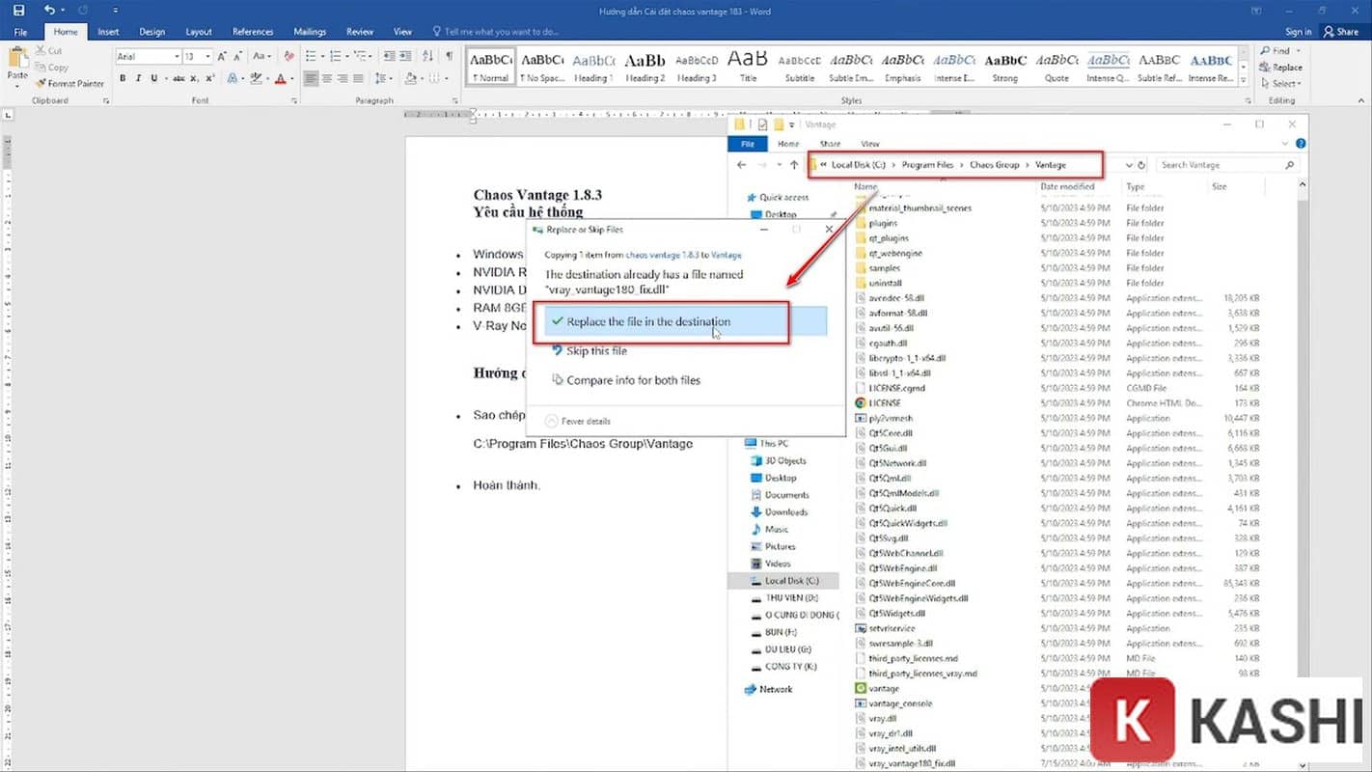
Task: Open the View tab in File Explorer
Action: (869, 144)
